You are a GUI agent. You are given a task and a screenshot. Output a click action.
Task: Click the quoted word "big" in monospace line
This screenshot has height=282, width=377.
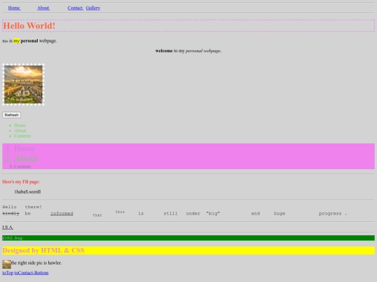[x=213, y=214]
